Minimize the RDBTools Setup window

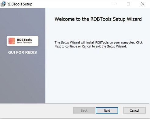tap(114, 4)
